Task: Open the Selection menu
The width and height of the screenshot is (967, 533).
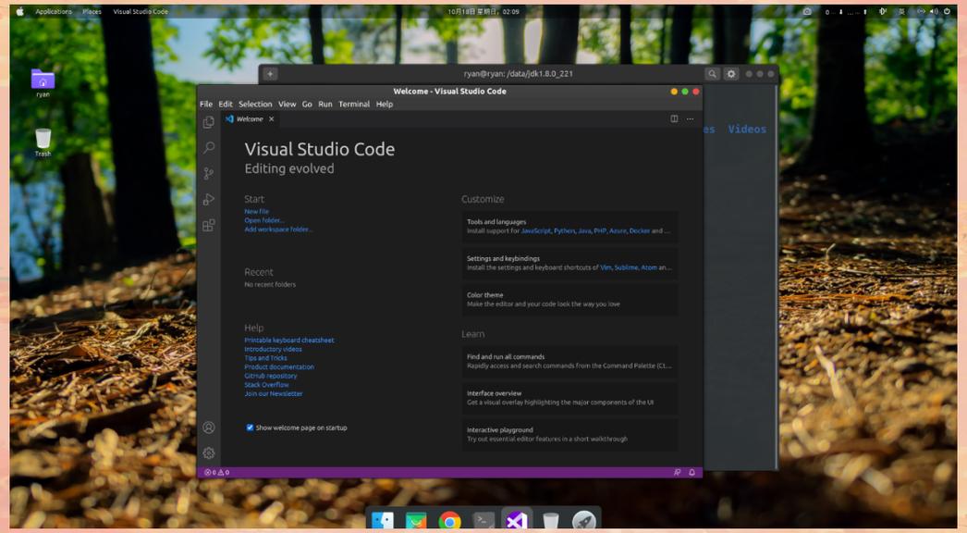Action: pos(255,104)
